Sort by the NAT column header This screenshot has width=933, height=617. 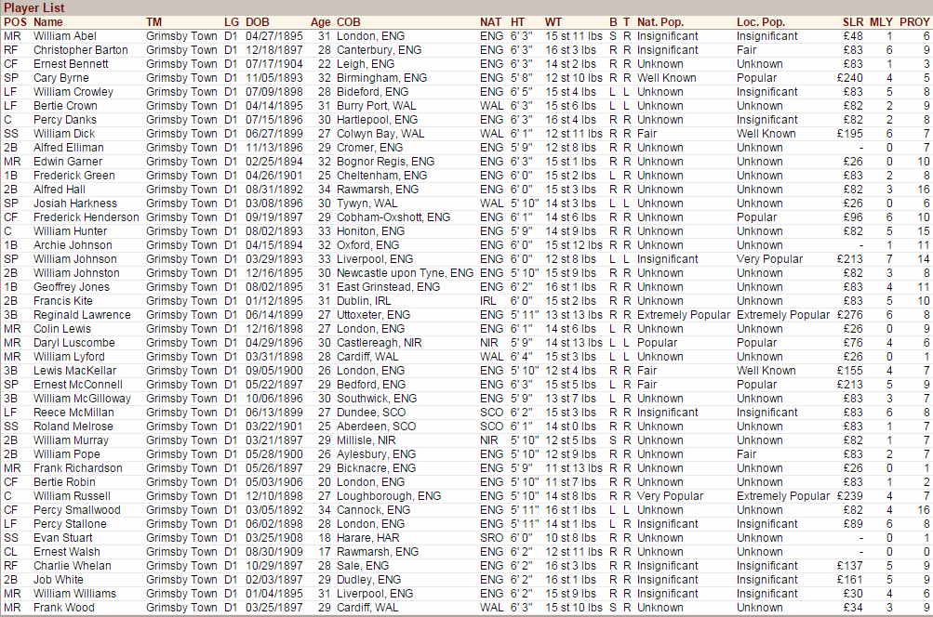(x=491, y=22)
